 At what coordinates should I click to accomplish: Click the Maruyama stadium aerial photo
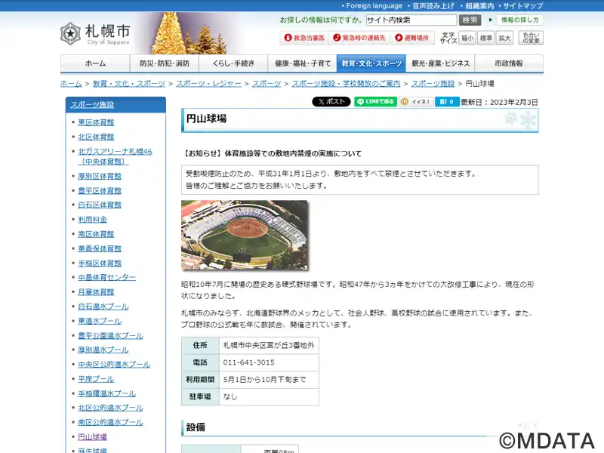(245, 235)
